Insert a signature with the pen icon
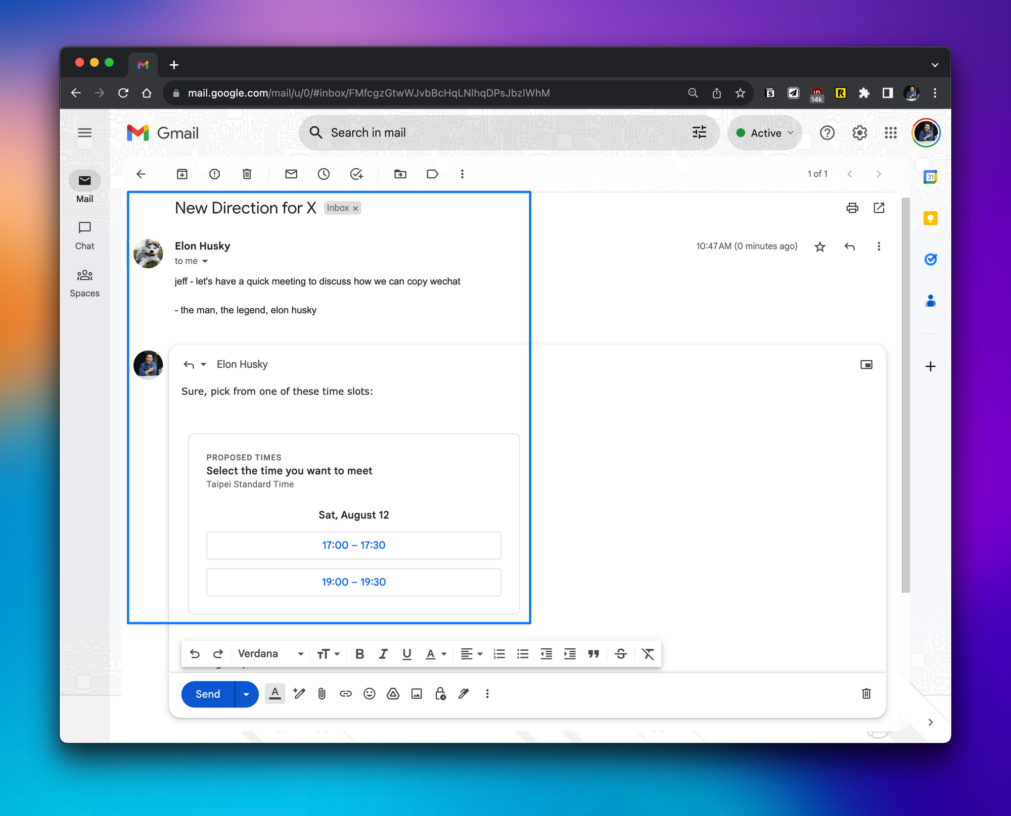This screenshot has height=816, width=1011. click(464, 694)
